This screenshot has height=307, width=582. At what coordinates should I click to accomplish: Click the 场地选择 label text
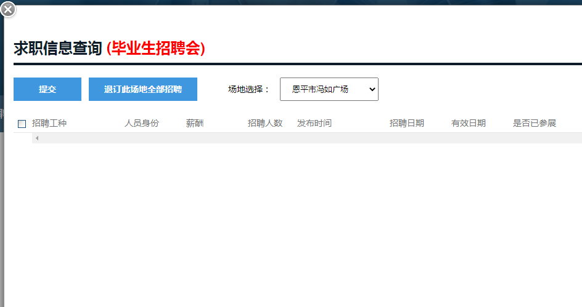tap(249, 89)
